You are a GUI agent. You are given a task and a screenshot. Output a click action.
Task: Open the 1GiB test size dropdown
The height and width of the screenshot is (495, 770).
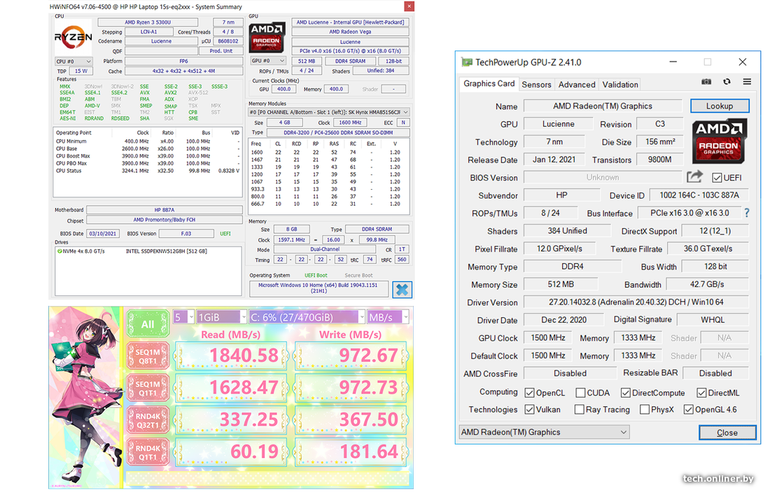click(x=221, y=317)
